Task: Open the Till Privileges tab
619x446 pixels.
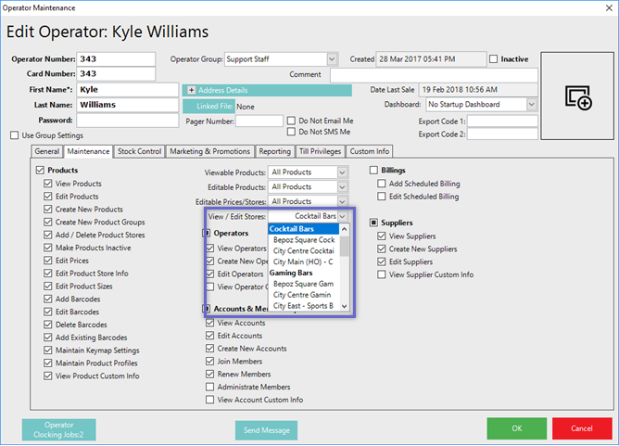Action: point(321,151)
